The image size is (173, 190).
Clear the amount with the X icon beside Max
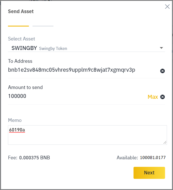point(162,97)
